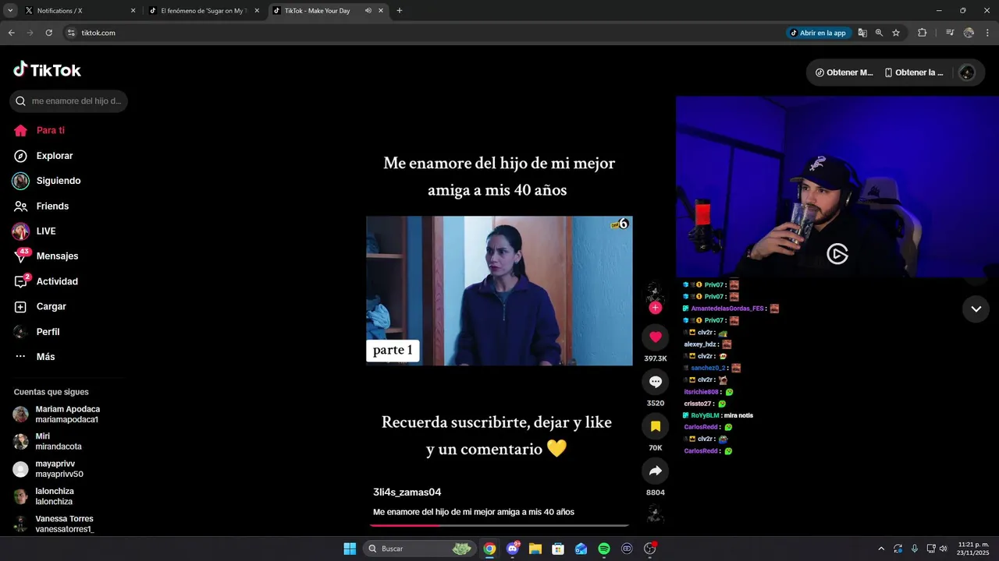Mute the TikTok tab audio icon
The image size is (999, 561).
coord(368,11)
